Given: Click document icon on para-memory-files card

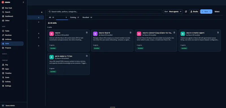Looking at the screenshot, I should tap(87, 56).
